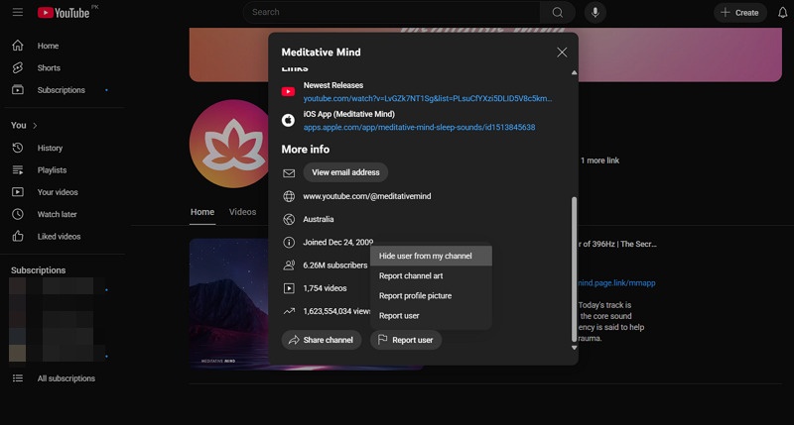This screenshot has height=425, width=794.
Task: Click the Create button
Action: point(739,13)
